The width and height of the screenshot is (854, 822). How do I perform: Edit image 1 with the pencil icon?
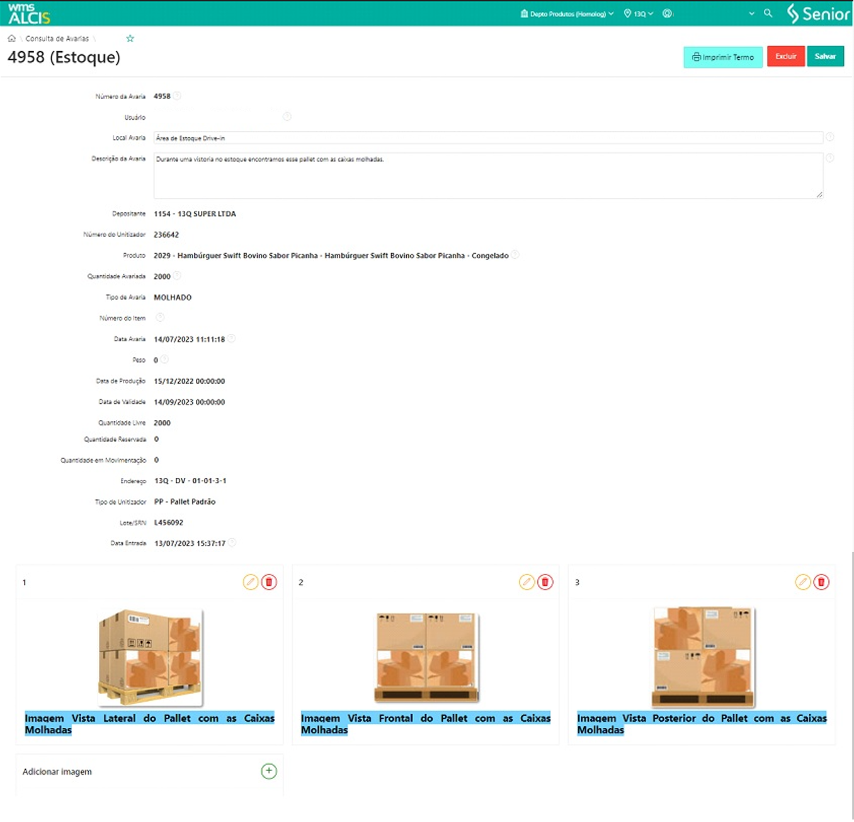(251, 582)
